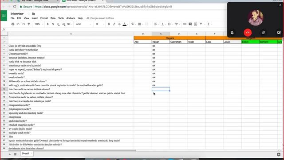Undo the last action
Screen dimensions: 284x160
[18, 24]
